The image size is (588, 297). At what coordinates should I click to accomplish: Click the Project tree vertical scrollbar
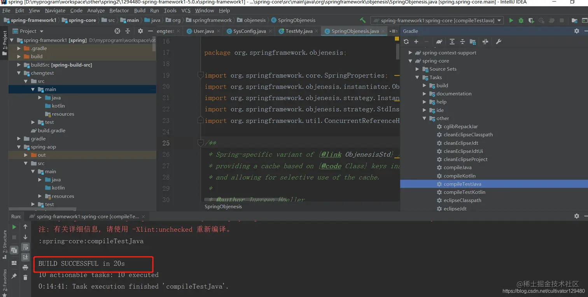[154, 45]
